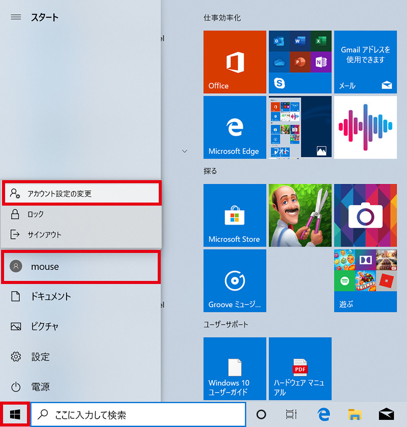The image size is (407, 427).
Task: Open 設定 from the Start sidebar
Action: [80, 357]
